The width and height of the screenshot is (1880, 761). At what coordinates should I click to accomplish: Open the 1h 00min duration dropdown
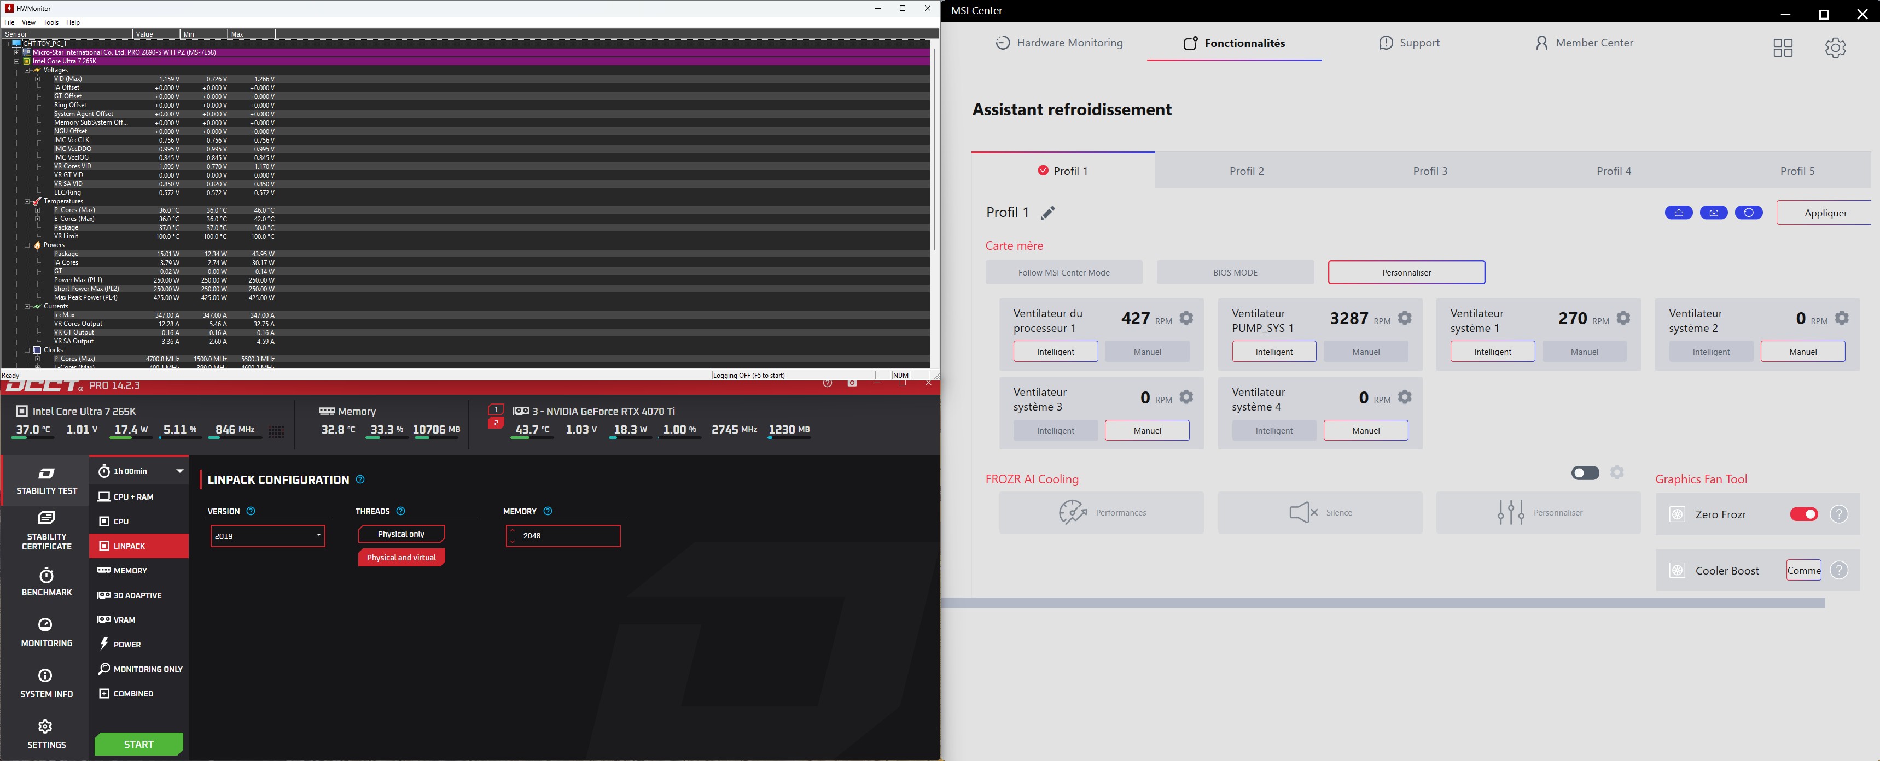click(139, 471)
